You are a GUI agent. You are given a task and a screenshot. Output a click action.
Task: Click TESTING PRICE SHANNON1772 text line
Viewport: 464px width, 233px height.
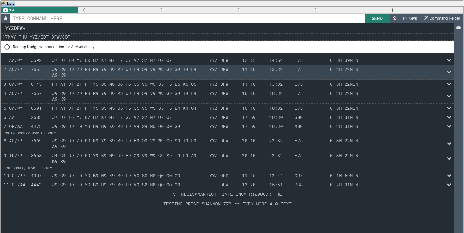(x=227, y=204)
